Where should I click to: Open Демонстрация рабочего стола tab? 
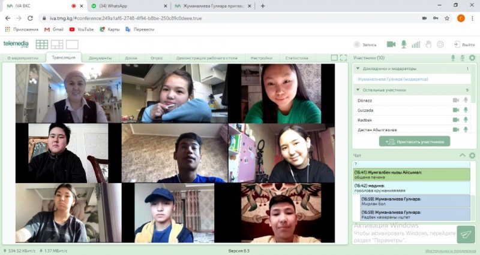pos(206,58)
